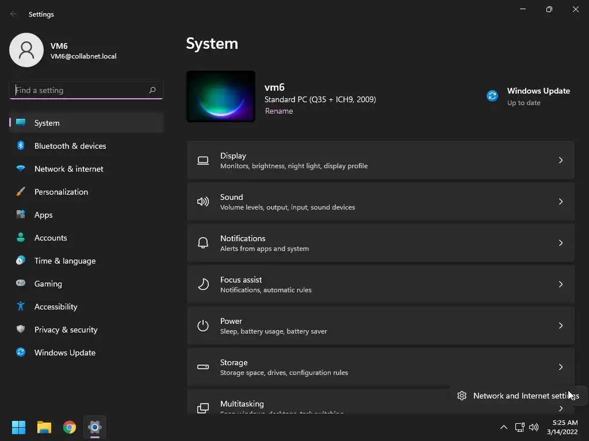Image resolution: width=589 pixels, height=441 pixels.
Task: Open Notifications via its right chevron
Action: coord(561,243)
